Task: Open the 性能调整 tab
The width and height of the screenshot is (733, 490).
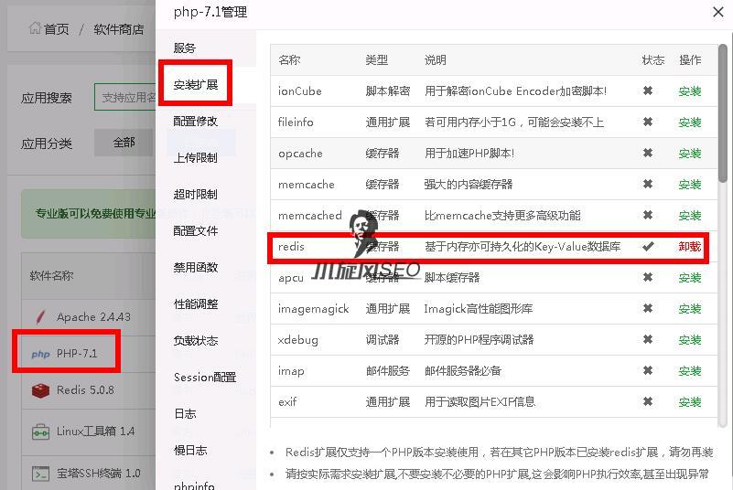Action: (196, 304)
